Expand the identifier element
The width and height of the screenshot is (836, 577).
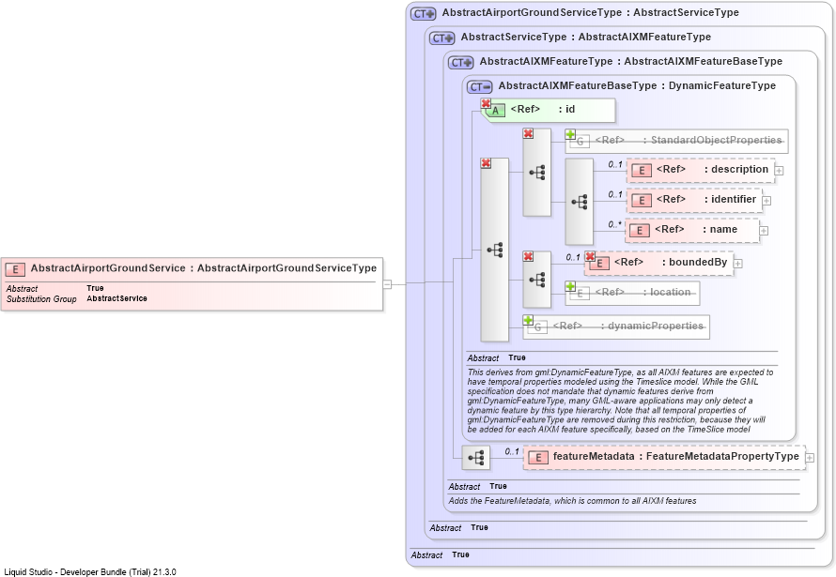coord(766,201)
